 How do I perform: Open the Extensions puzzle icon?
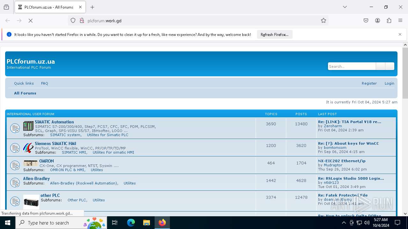tap(389, 21)
